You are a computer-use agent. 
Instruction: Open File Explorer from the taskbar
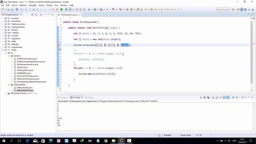coord(114,141)
